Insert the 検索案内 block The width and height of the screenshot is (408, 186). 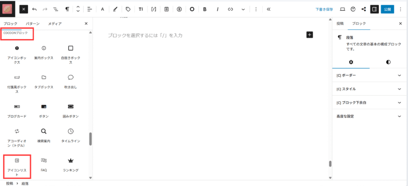click(x=44, y=135)
